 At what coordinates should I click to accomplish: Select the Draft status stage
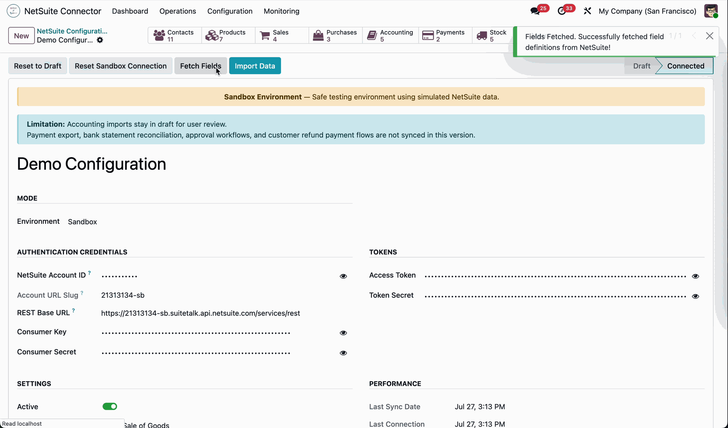click(642, 66)
